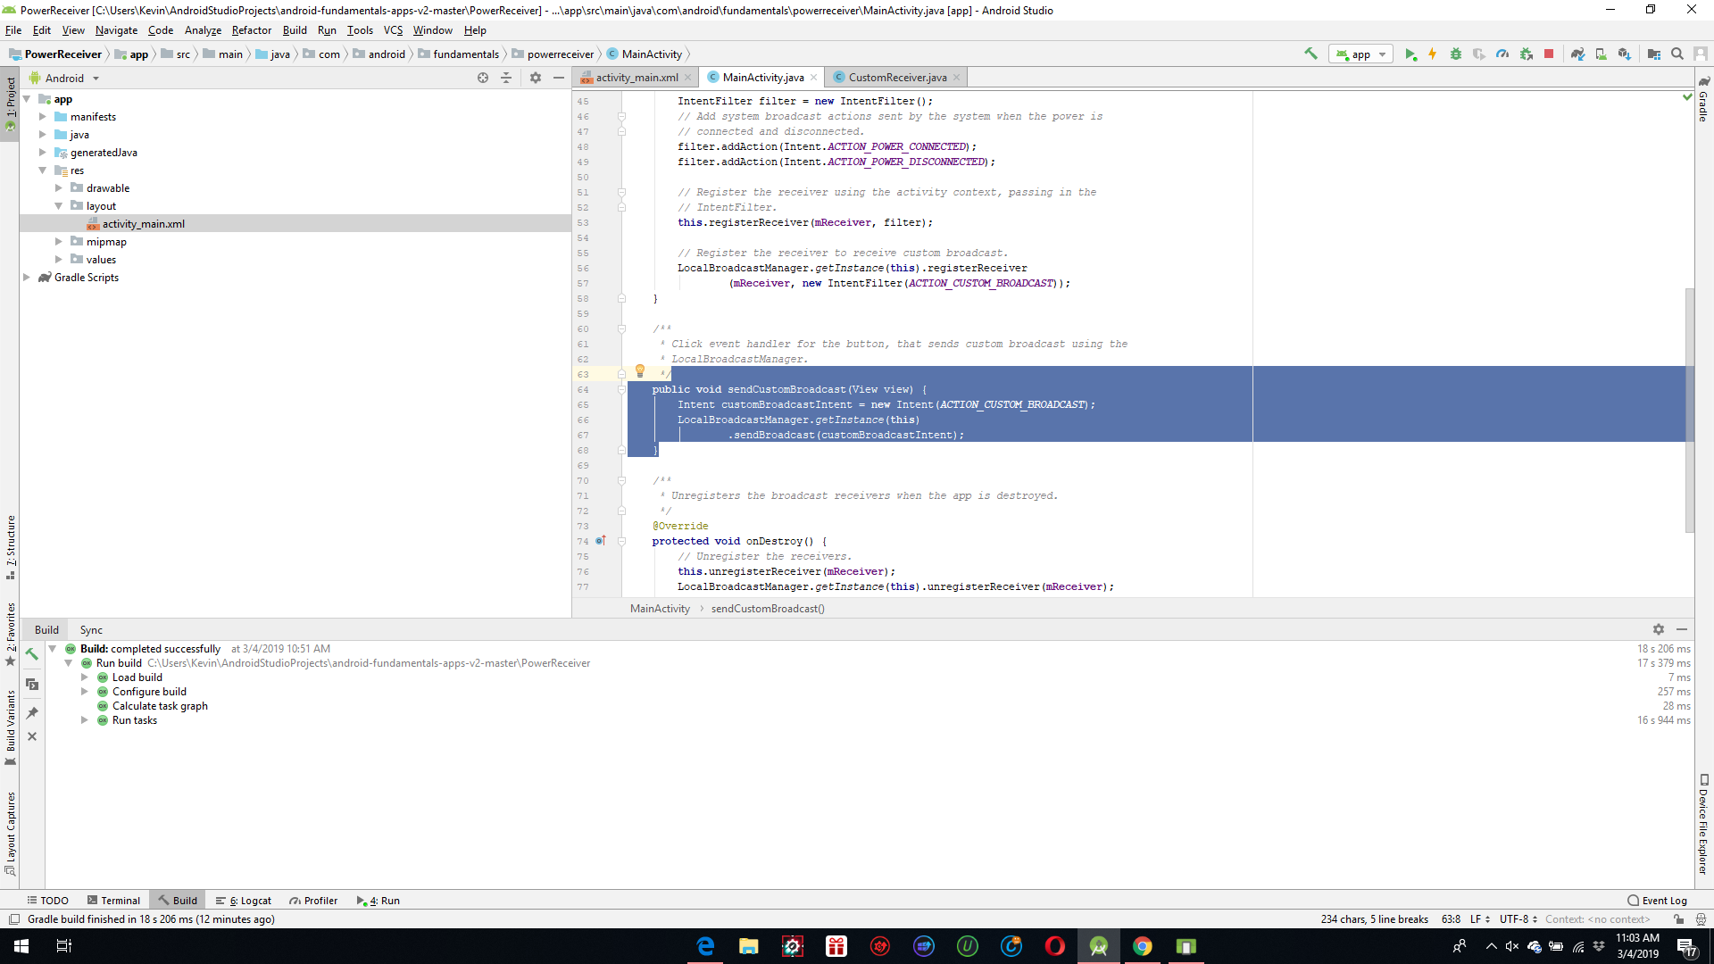The width and height of the screenshot is (1714, 964).
Task: Expand the manifests folder
Action: coord(42,117)
